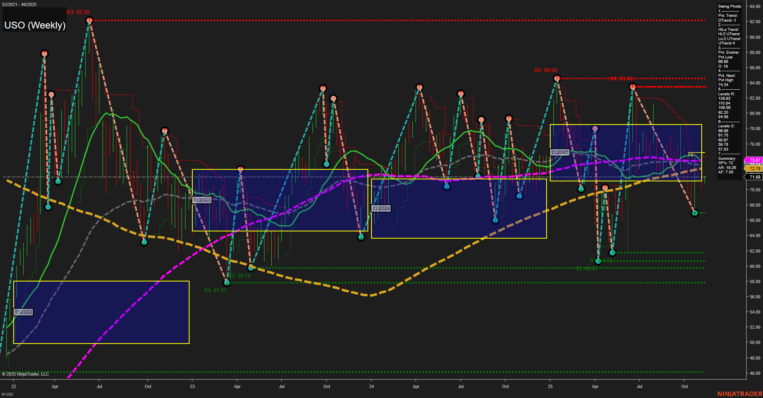Click the USO (Weekly) chart title label
Image resolution: width=763 pixels, height=398 pixels.
[x=34, y=25]
